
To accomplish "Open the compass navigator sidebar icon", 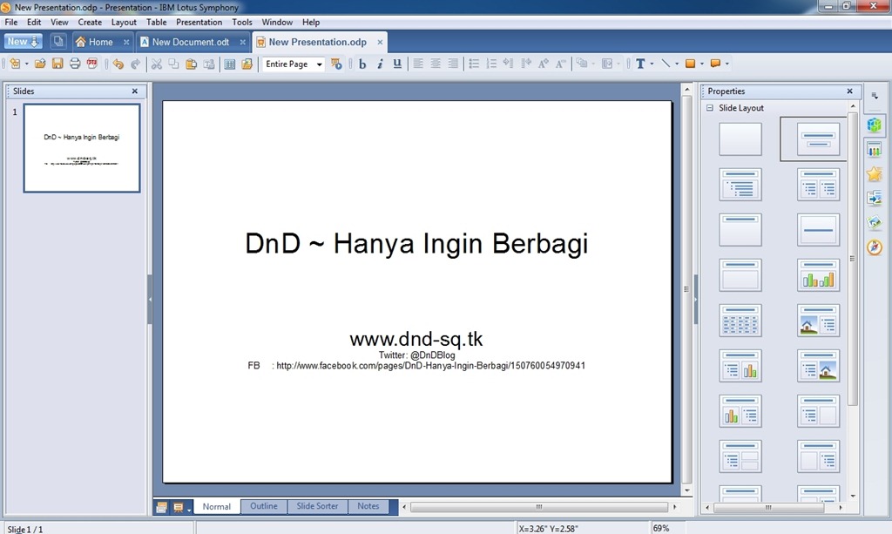I will pos(875,247).
